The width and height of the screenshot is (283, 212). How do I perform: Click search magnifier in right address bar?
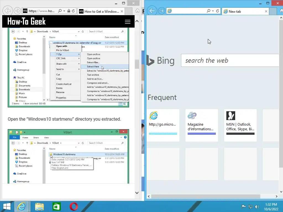[x=208, y=11]
